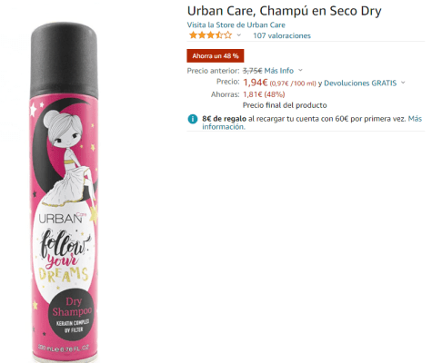Click the 1,94€ current price
432x363 pixels.
tap(256, 82)
